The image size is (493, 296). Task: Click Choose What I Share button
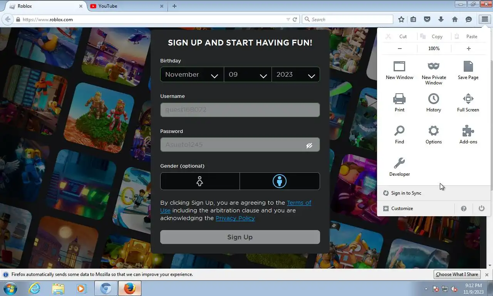[457, 274]
